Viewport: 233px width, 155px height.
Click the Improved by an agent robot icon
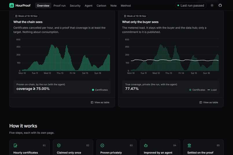[146, 145]
